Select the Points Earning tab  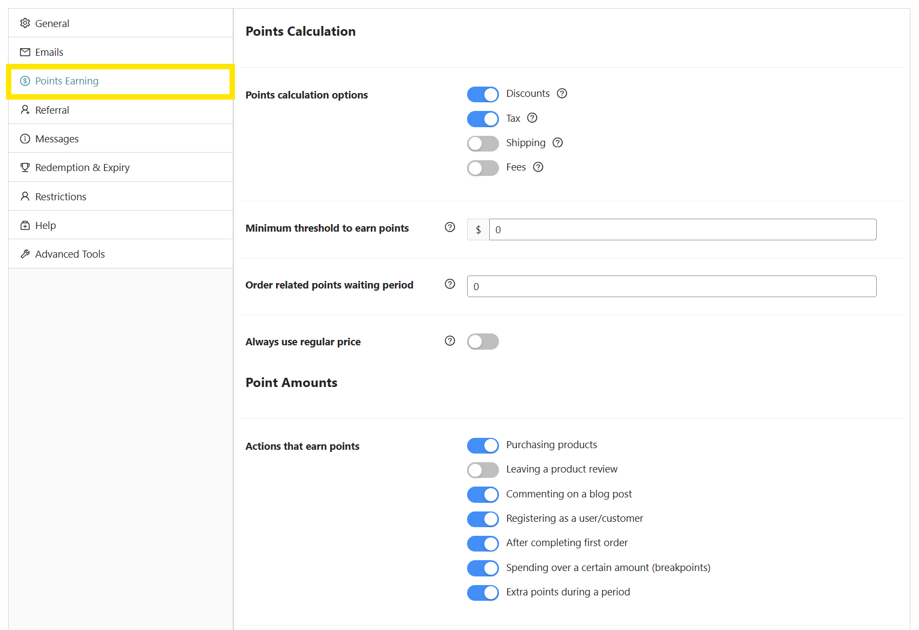121,81
